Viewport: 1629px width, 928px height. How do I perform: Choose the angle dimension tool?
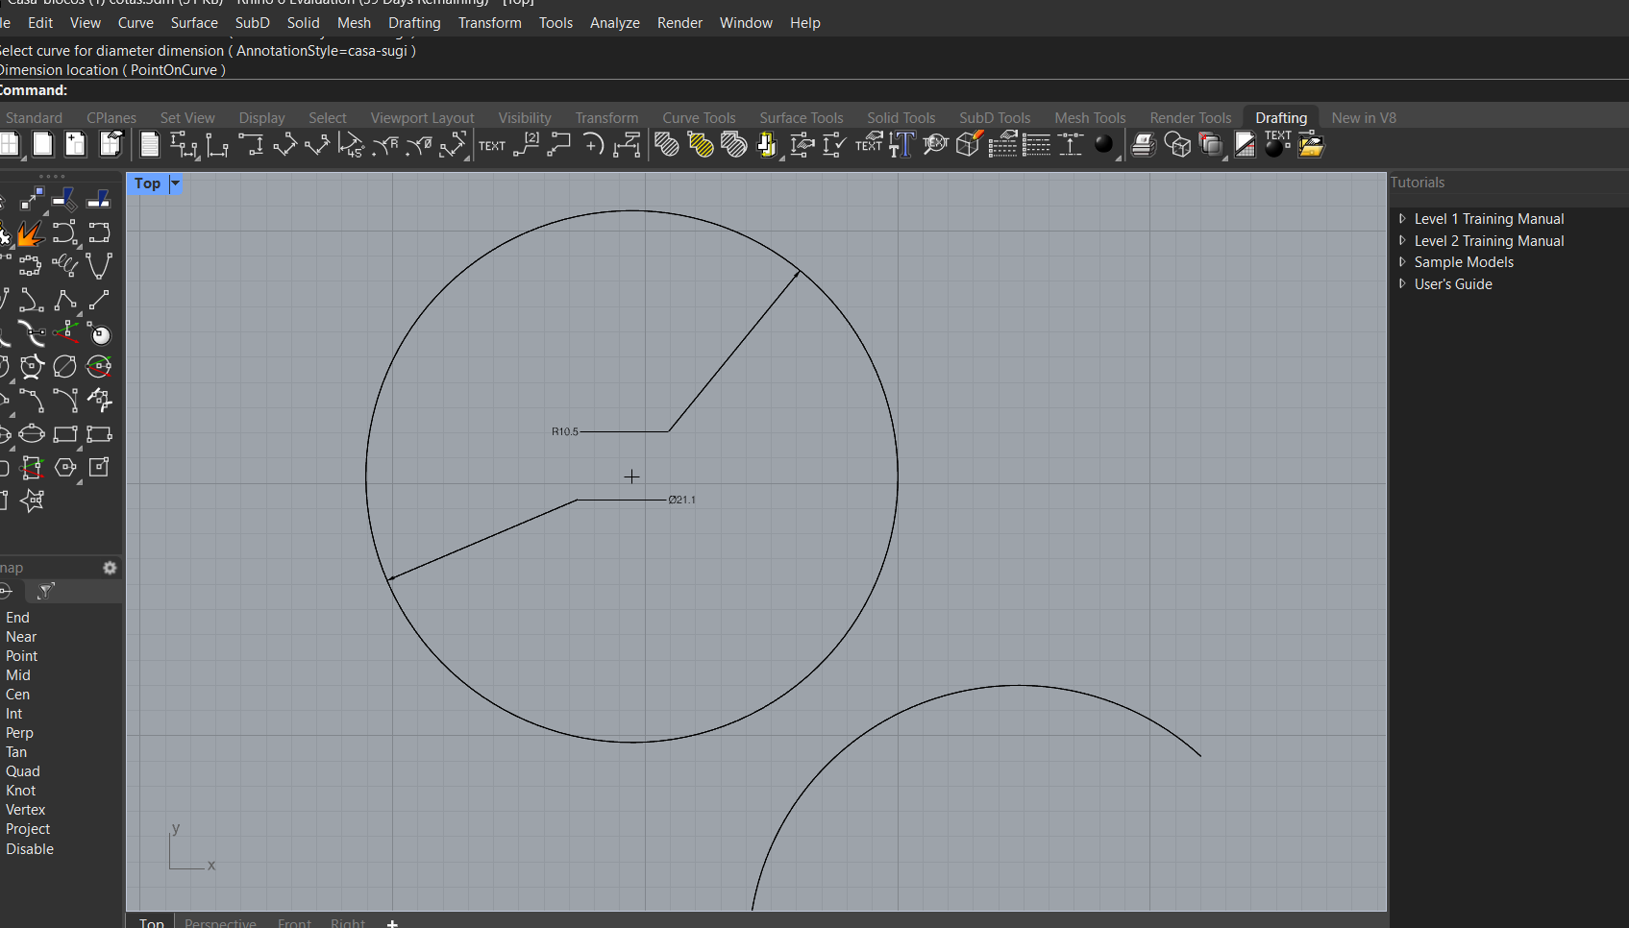tap(352, 145)
